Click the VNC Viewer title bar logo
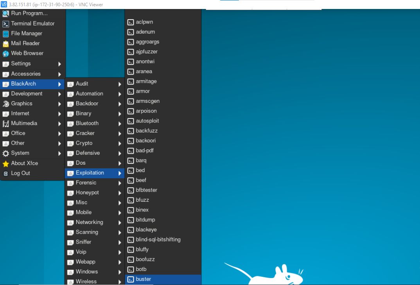420x285 pixels. (4, 4)
